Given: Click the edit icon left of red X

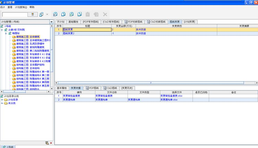Looking at the screenshot, I should [x=47, y=143].
